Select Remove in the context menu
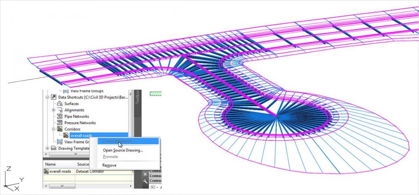Image resolution: width=419 pixels, height=195 pixels. [109, 165]
